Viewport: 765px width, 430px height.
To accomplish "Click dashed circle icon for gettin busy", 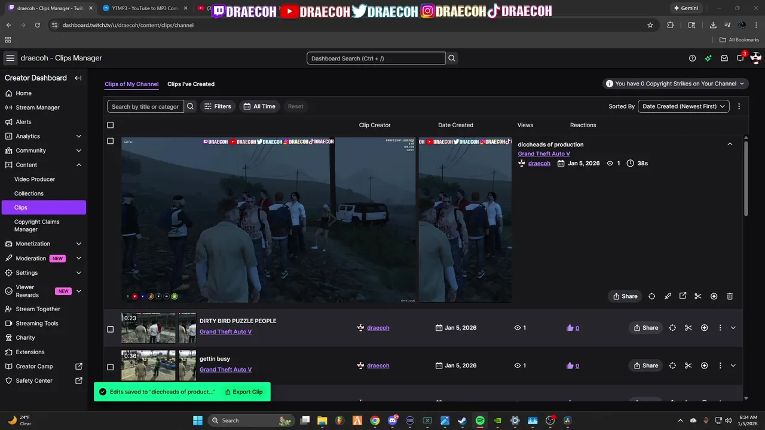I will point(672,365).
